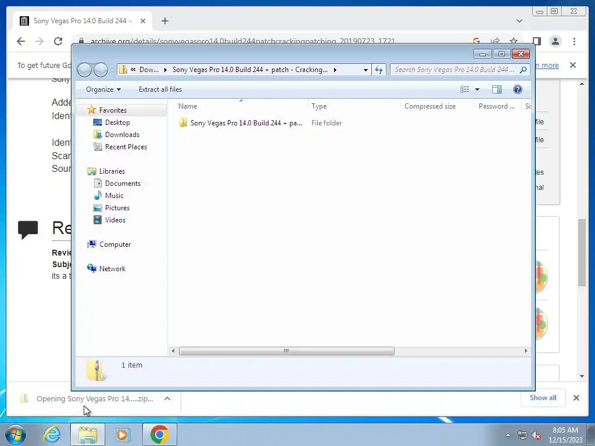Screen dimensions: 595x446
Task: Click the search magnifier icon in Explorer
Action: pos(524,70)
